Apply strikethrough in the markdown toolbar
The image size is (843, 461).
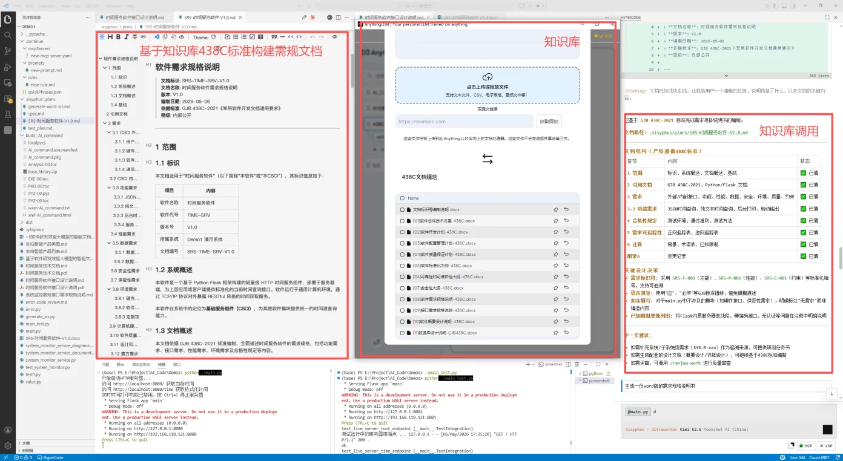[134, 37]
